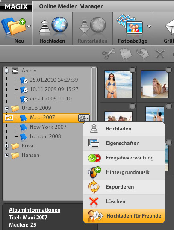The image size is (174, 230).
Task: Click the Grüße envelope icon
Action: click(x=169, y=27)
